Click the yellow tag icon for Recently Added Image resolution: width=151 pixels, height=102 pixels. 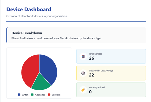(x=83, y=90)
